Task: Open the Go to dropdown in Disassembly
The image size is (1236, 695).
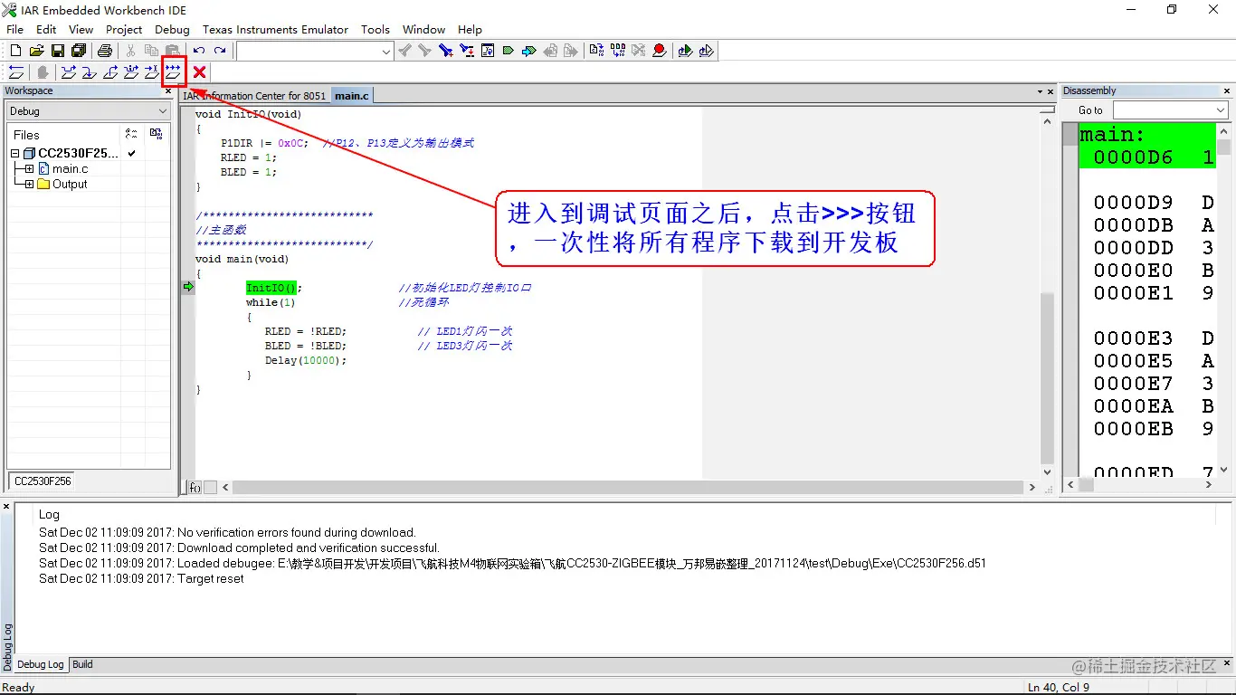Action: [1219, 110]
